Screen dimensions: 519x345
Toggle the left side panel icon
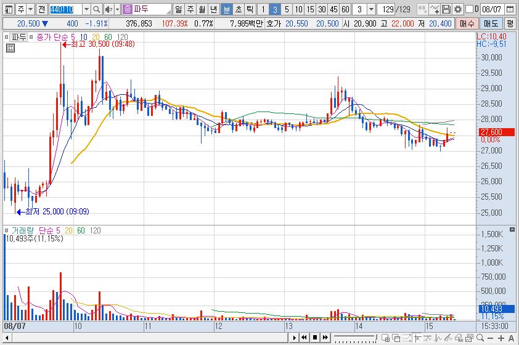click(9, 9)
